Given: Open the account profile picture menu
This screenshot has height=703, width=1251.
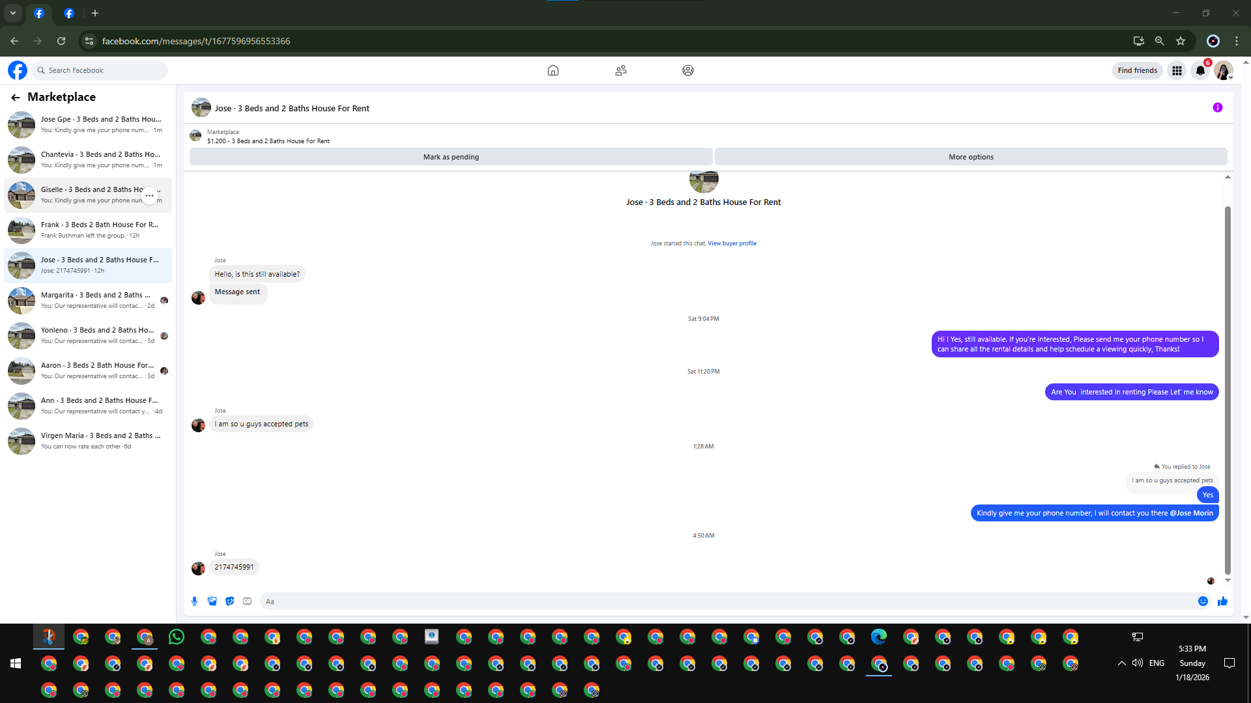Looking at the screenshot, I should pyautogui.click(x=1223, y=70).
